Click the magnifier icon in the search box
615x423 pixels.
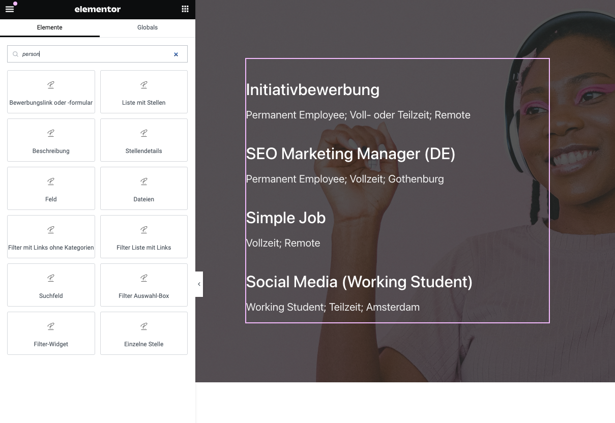[15, 54]
